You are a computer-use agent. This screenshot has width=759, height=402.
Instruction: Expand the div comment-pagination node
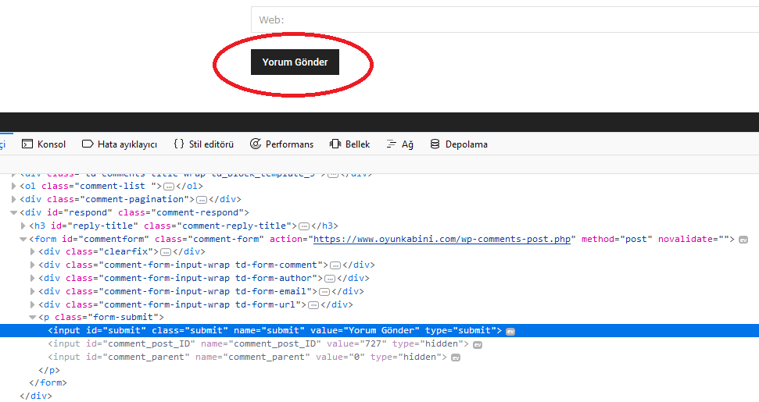coord(14,199)
